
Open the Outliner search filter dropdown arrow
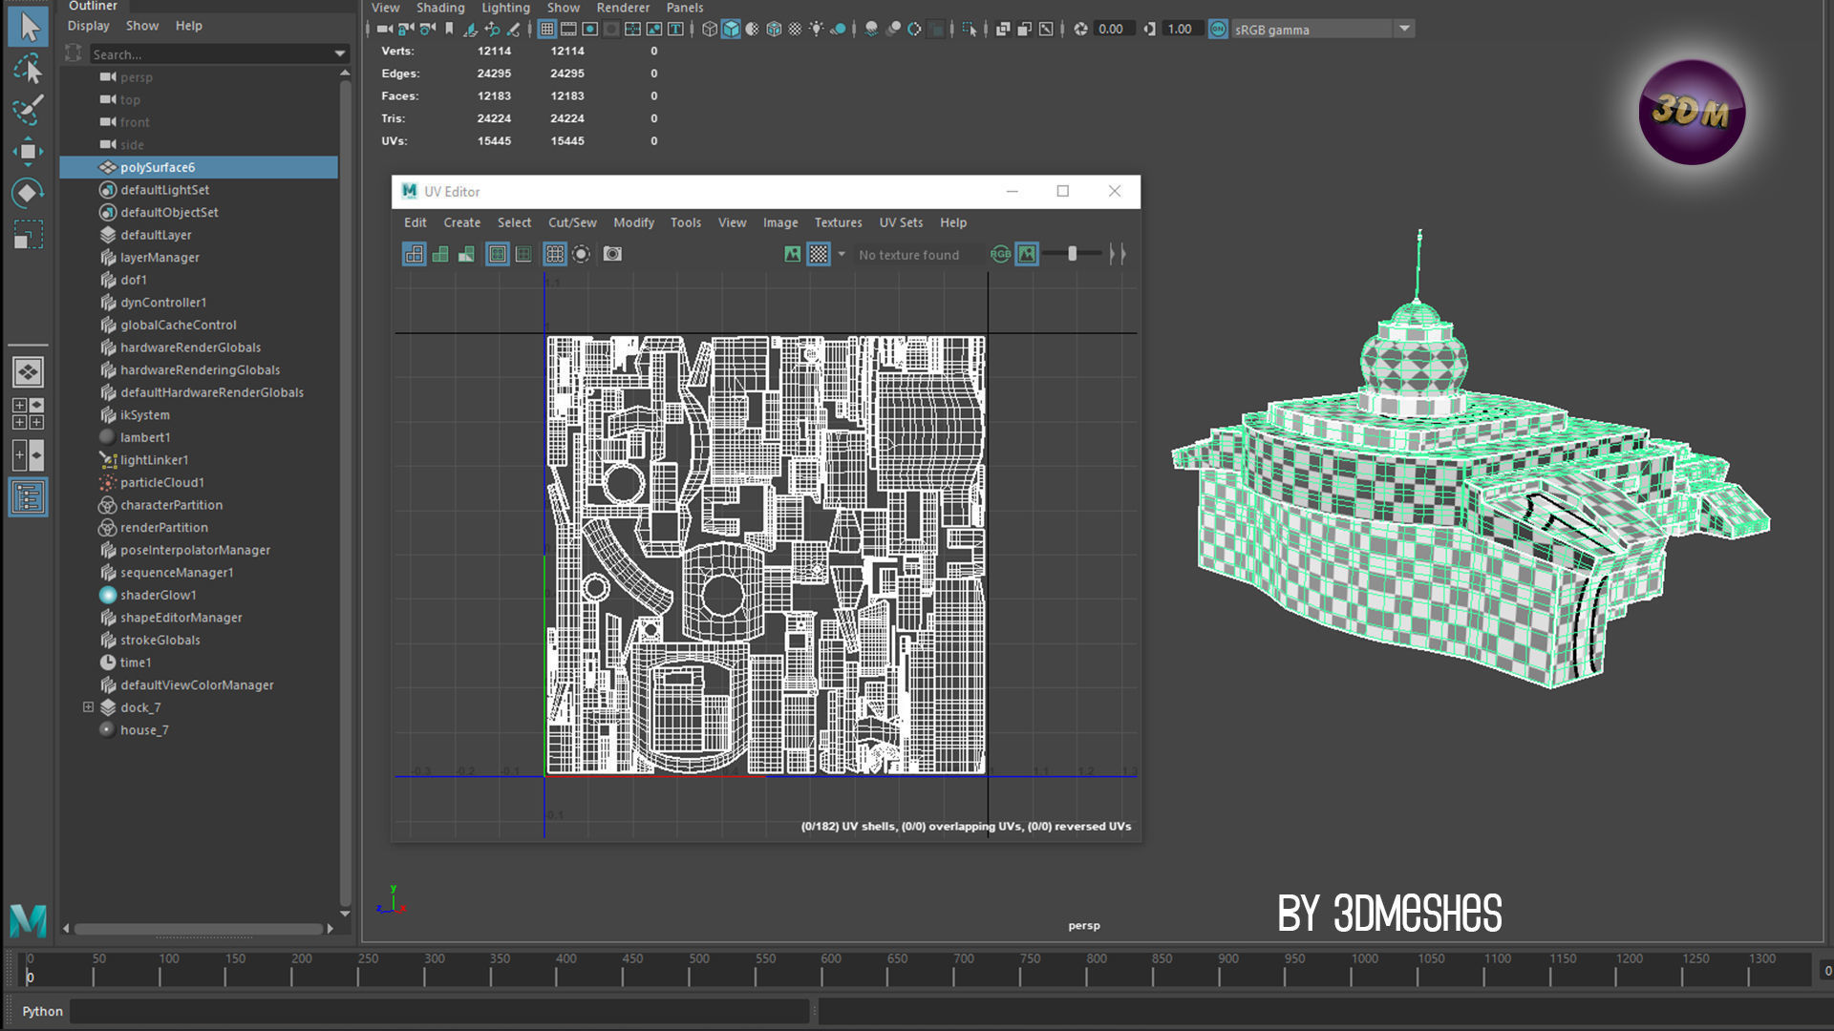click(339, 54)
